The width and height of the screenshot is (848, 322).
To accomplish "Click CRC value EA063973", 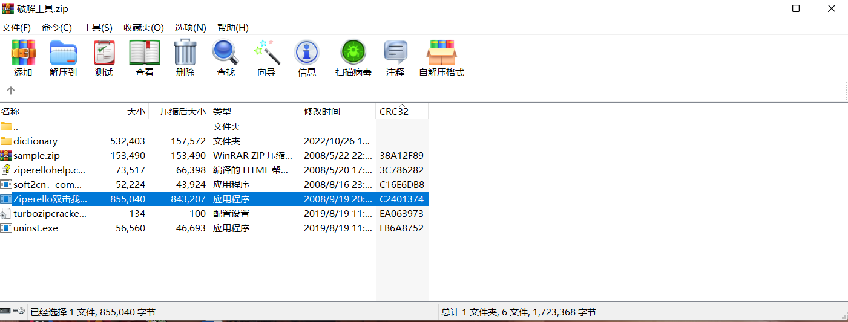I will point(401,213).
